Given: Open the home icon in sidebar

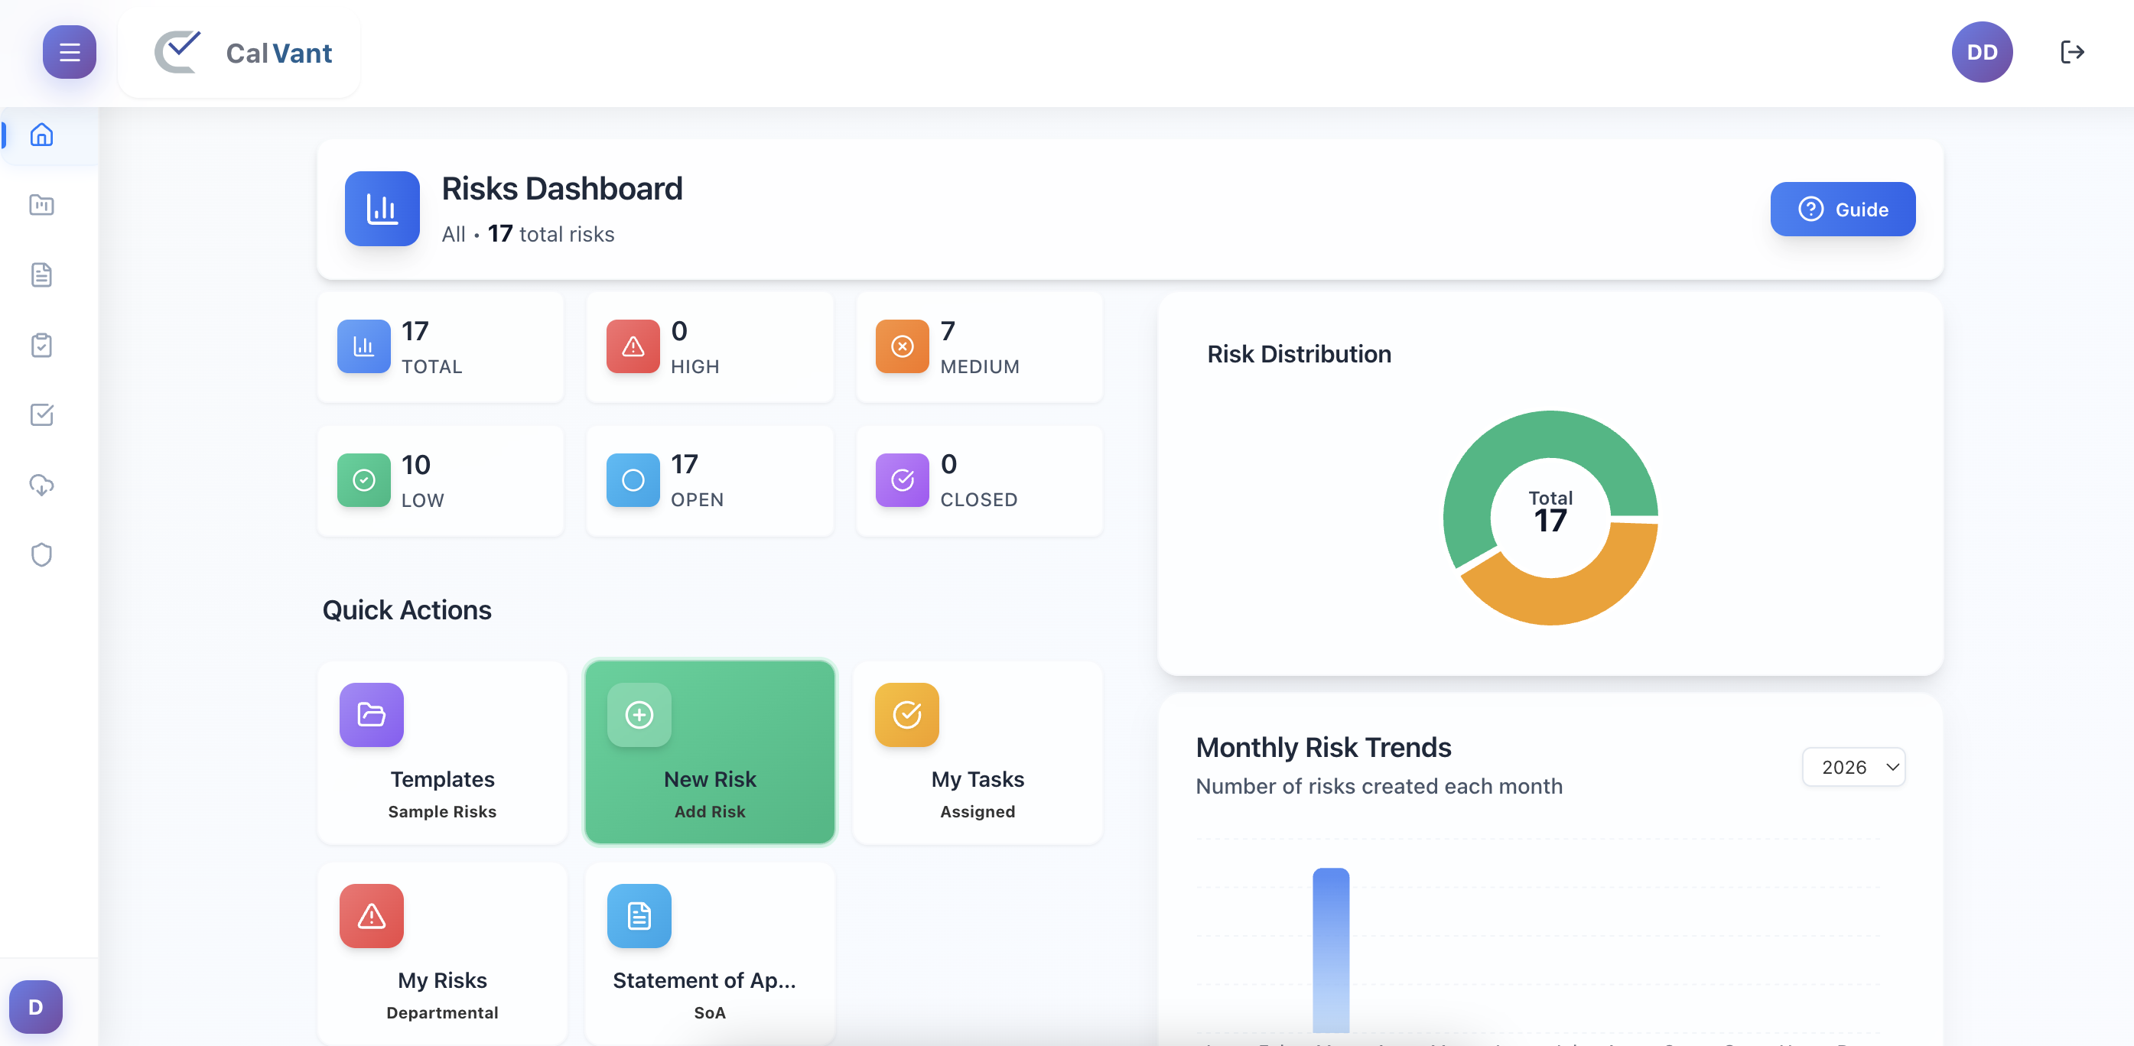Looking at the screenshot, I should coord(41,135).
